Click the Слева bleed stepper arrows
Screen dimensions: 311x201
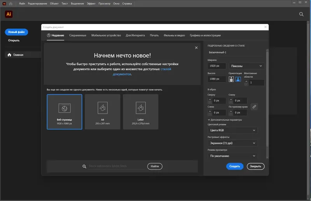pyautogui.click(x=210, y=113)
